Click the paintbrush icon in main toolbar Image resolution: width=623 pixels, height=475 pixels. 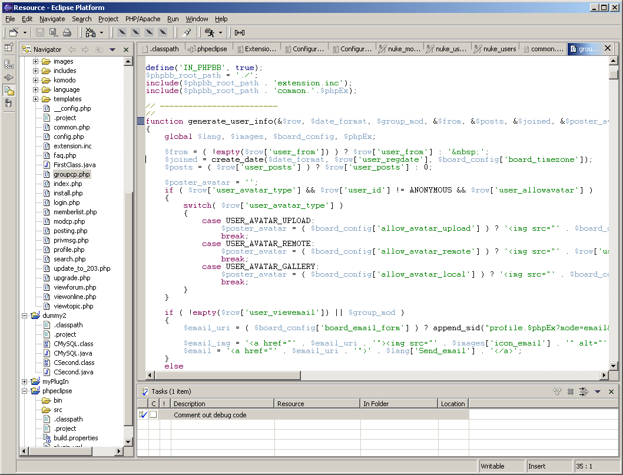click(x=187, y=32)
